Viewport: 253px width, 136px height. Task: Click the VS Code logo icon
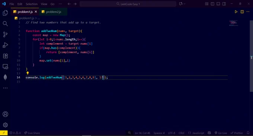click(x=4, y=4)
